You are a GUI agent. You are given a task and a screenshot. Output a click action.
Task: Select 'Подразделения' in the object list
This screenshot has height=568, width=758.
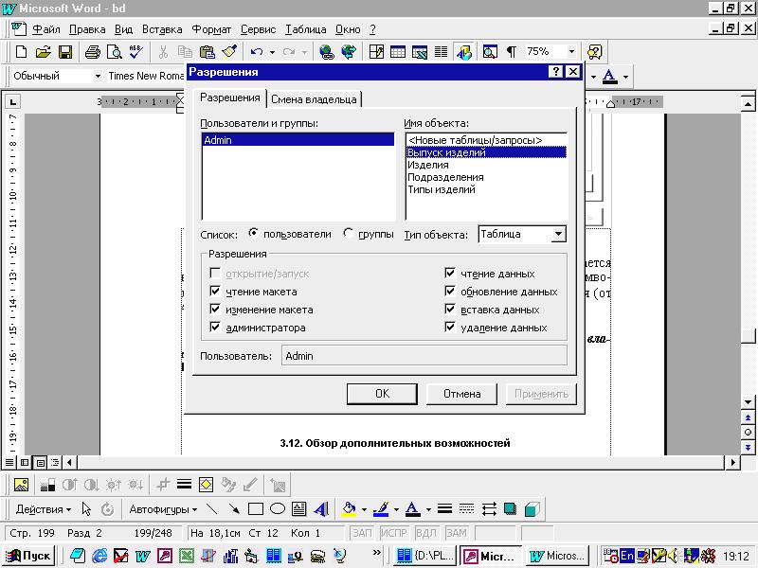tap(485, 177)
